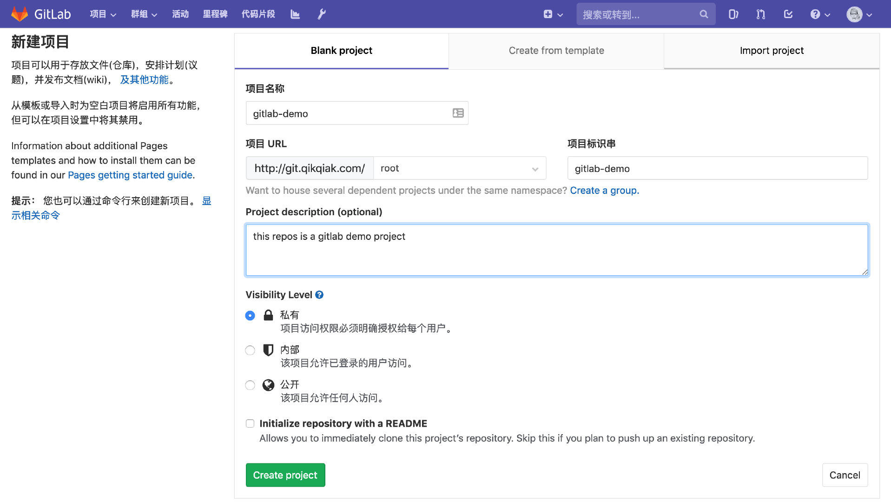891x502 pixels.
Task: Focus the 项目名称 input field
Action: pyautogui.click(x=357, y=113)
